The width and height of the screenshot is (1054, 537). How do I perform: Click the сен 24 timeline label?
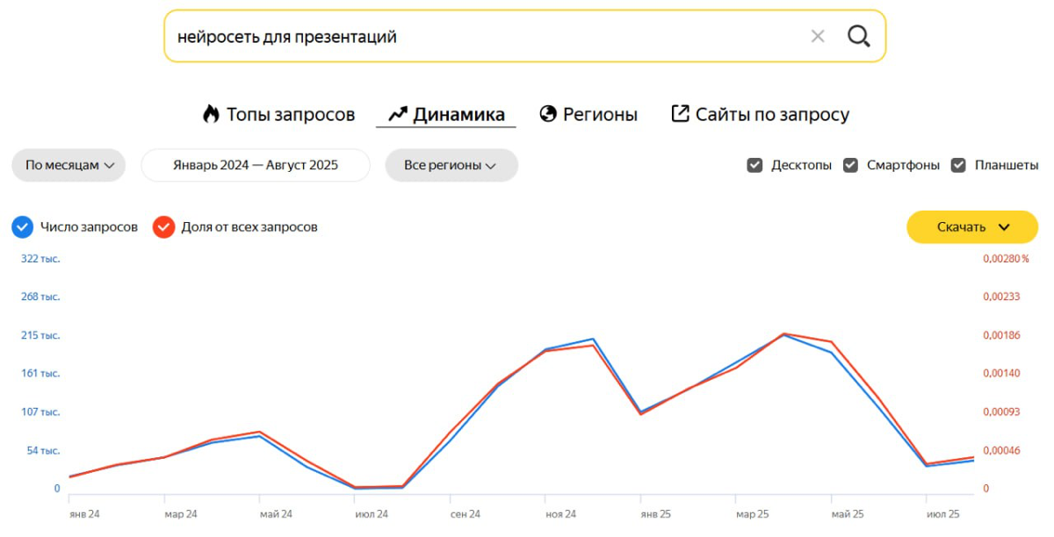tap(466, 514)
